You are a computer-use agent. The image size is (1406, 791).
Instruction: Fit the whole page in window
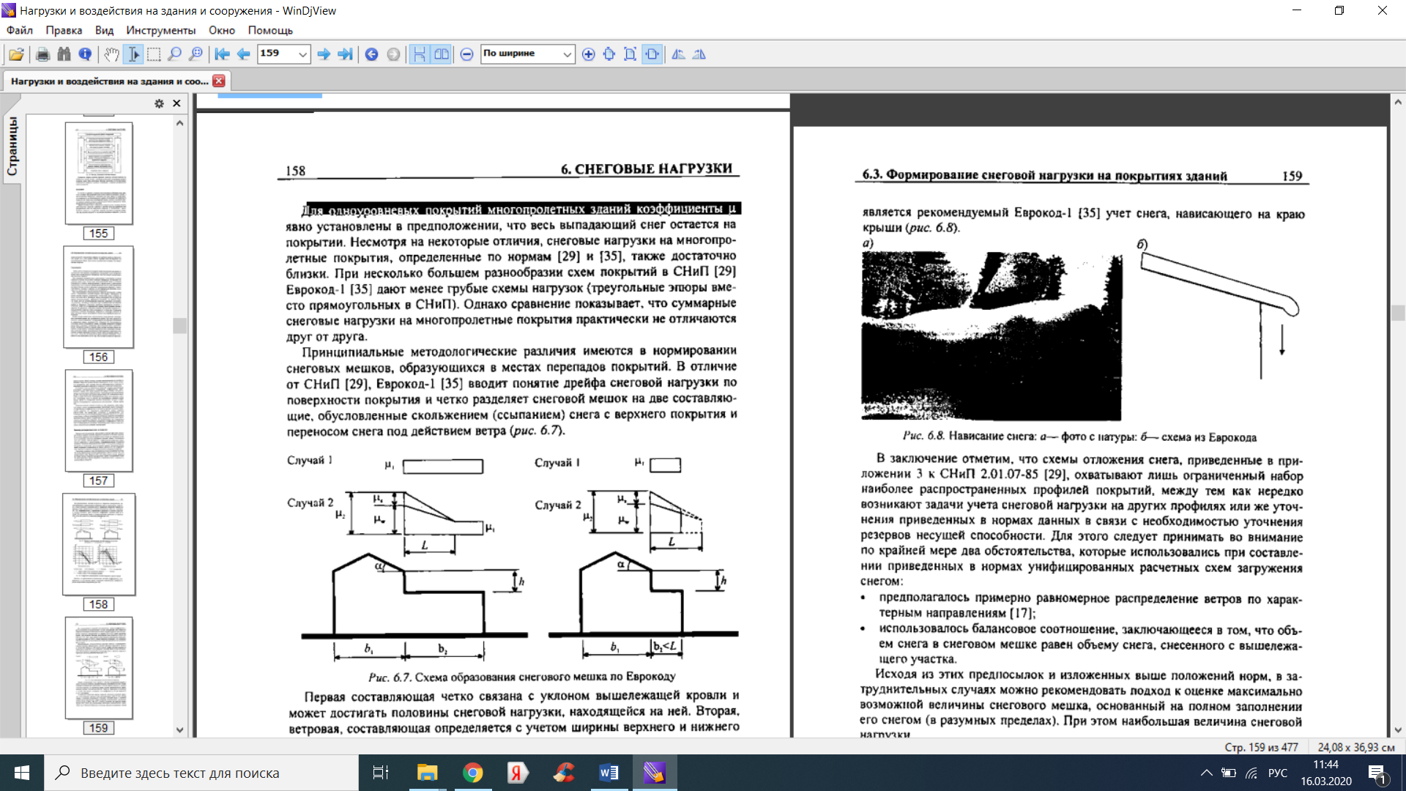(630, 54)
